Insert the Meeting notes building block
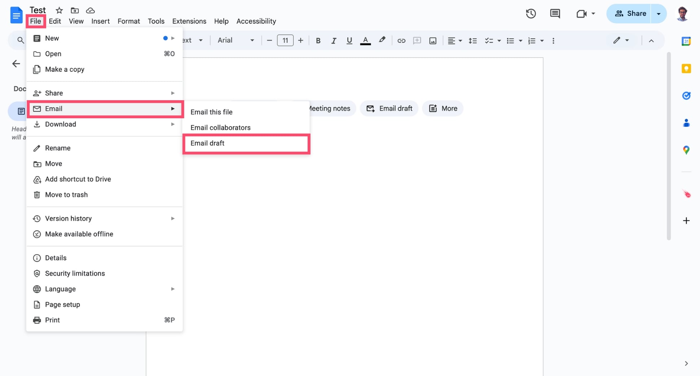 pyautogui.click(x=329, y=108)
